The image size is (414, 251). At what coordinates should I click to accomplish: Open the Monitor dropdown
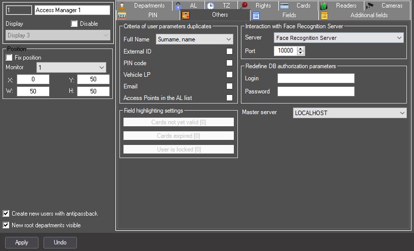point(71,68)
